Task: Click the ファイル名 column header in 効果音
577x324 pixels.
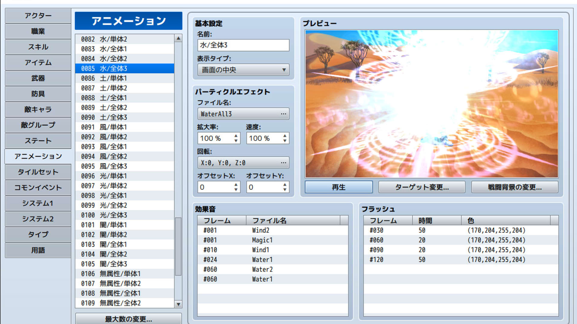Action: pos(293,220)
